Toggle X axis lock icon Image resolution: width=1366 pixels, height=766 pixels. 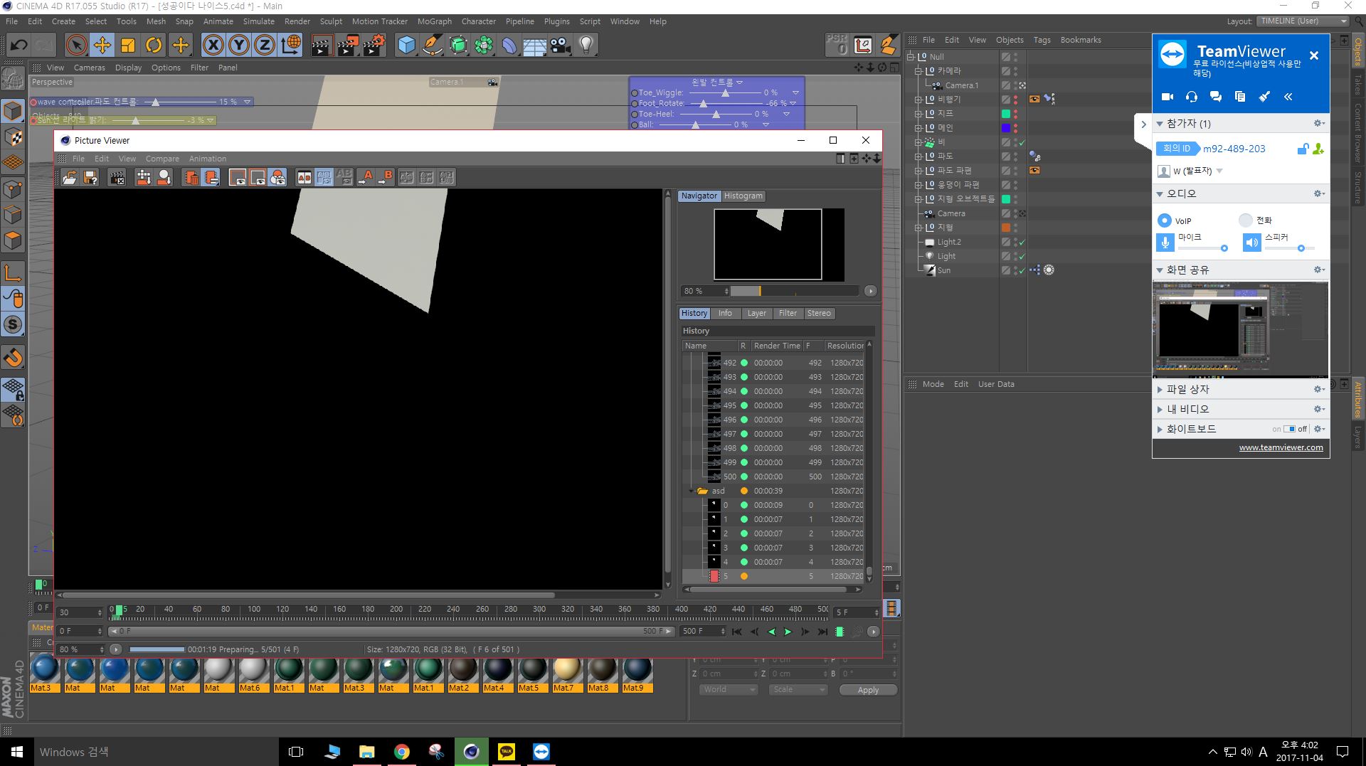coord(213,46)
